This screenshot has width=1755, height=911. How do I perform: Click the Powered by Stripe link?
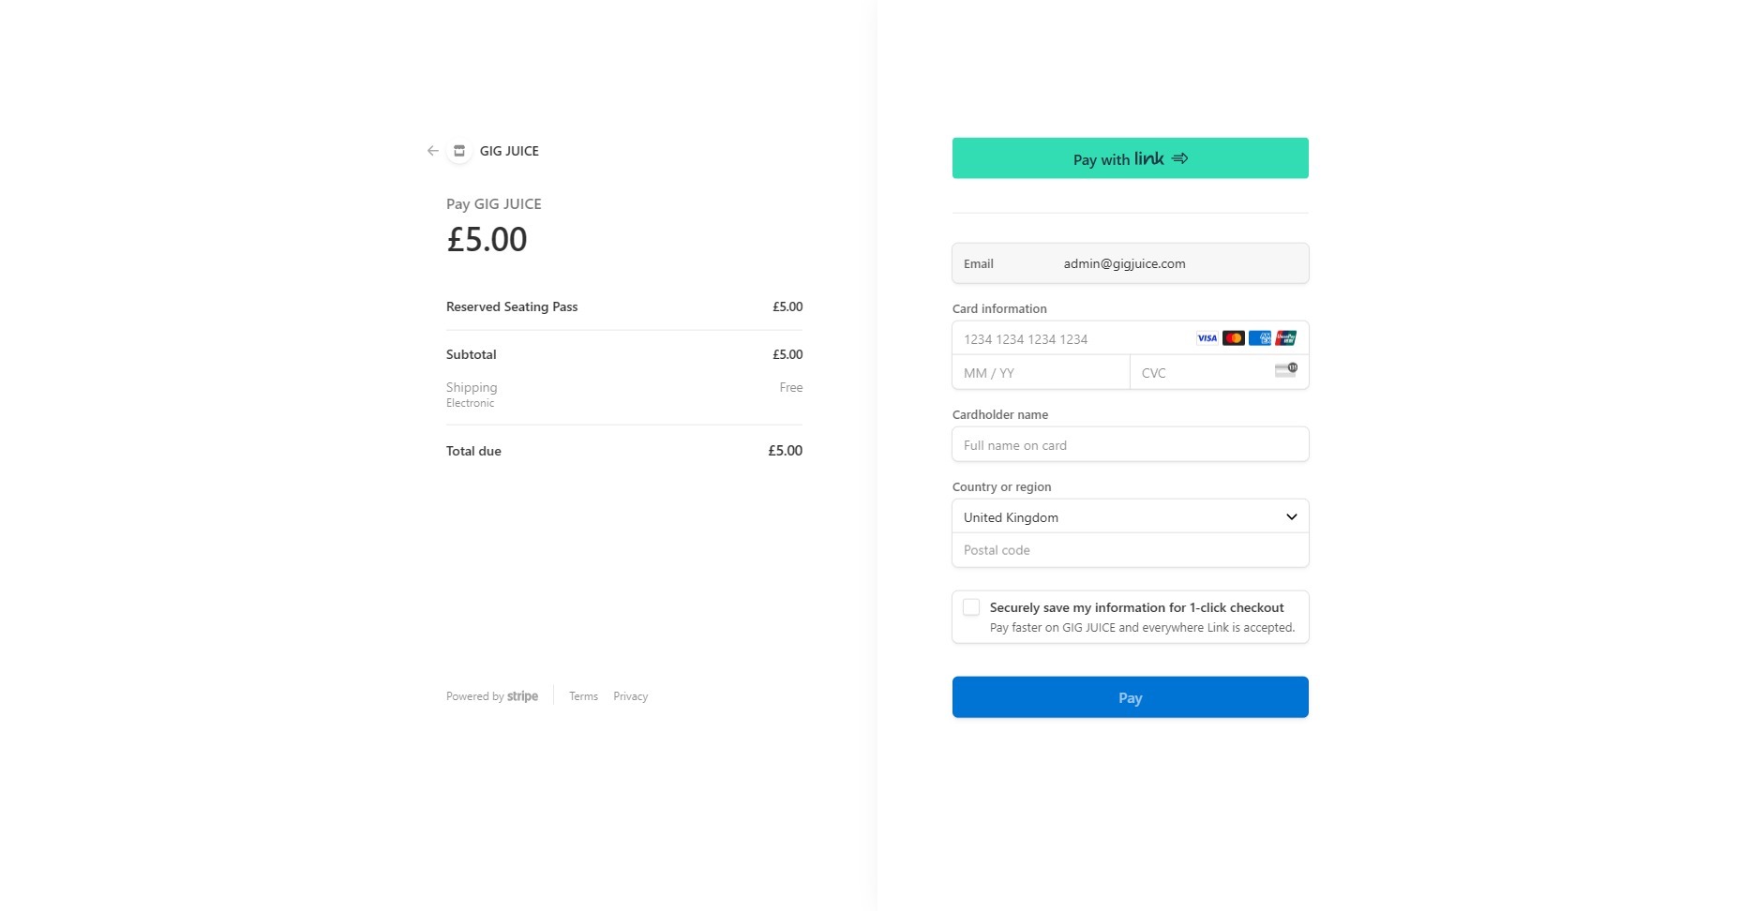492,696
